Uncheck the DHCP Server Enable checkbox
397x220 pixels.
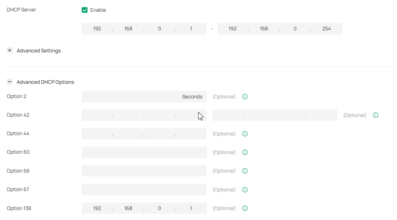pyautogui.click(x=85, y=10)
